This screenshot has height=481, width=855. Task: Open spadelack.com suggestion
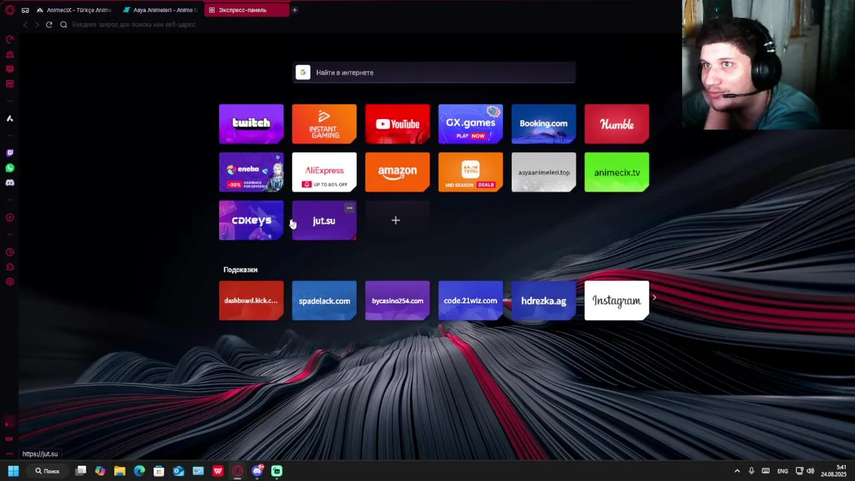tap(324, 301)
